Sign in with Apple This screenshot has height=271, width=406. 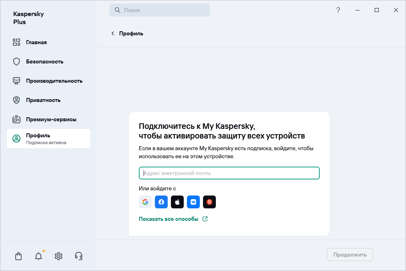tap(177, 202)
